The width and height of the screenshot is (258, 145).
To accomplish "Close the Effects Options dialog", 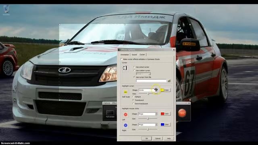I will pyautogui.click(x=174, y=50).
